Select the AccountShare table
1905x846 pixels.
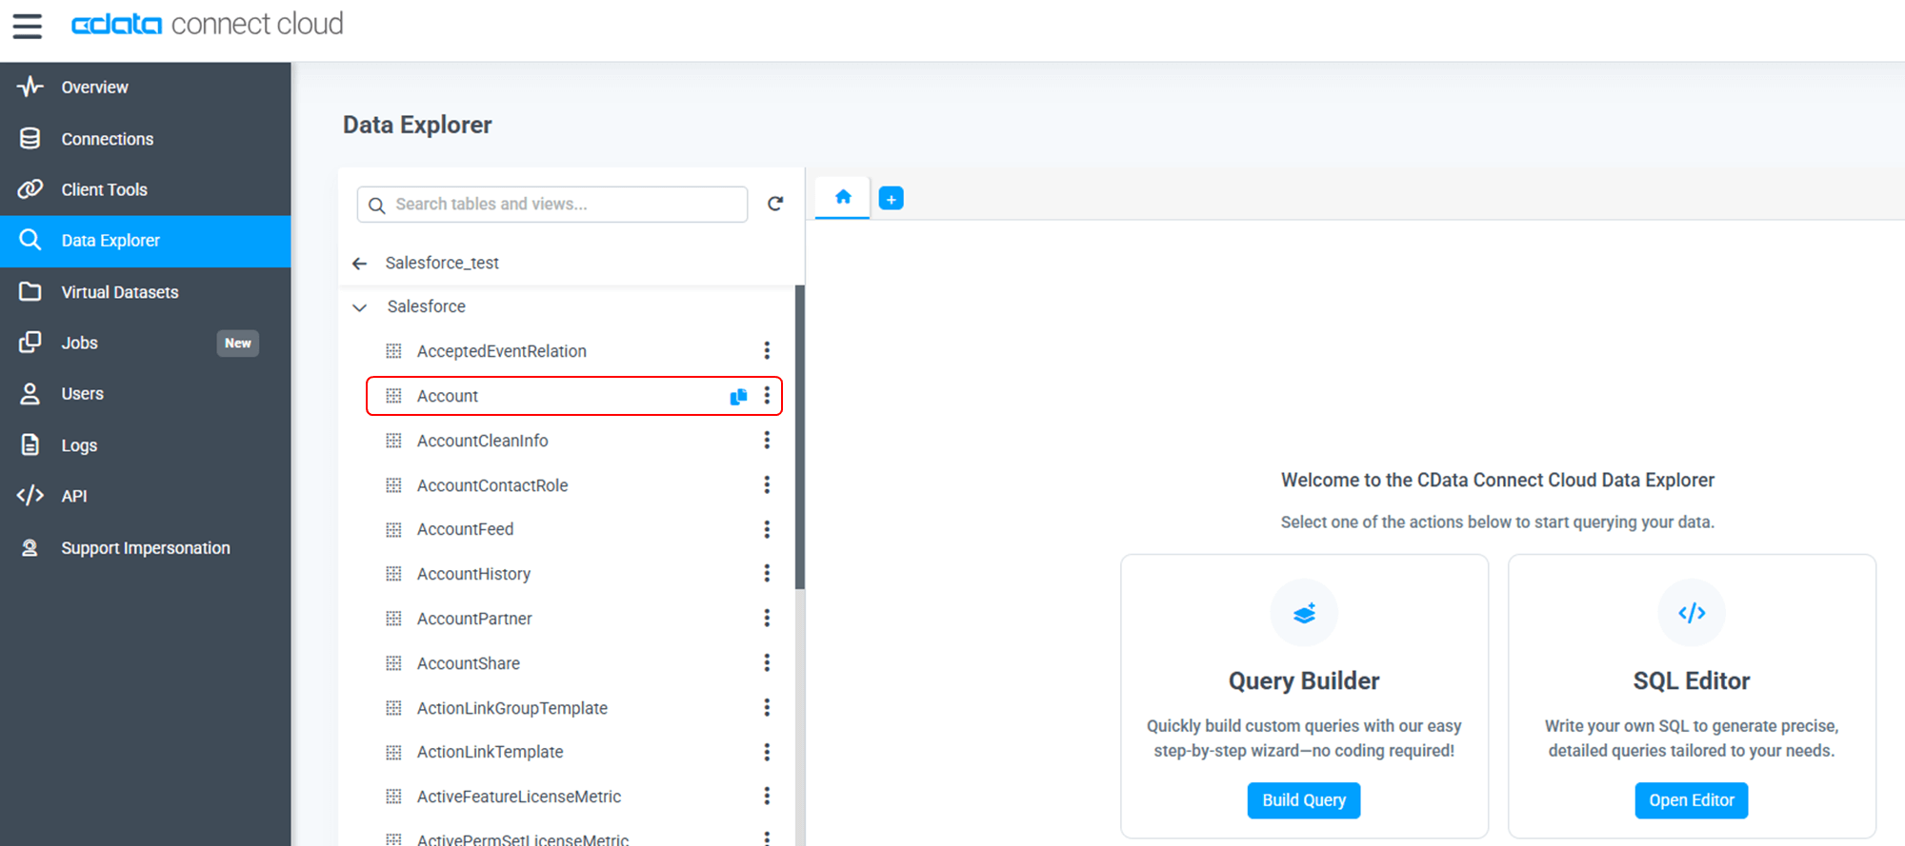click(x=468, y=663)
